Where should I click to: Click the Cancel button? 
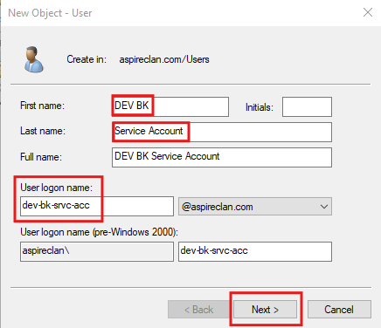(339, 310)
